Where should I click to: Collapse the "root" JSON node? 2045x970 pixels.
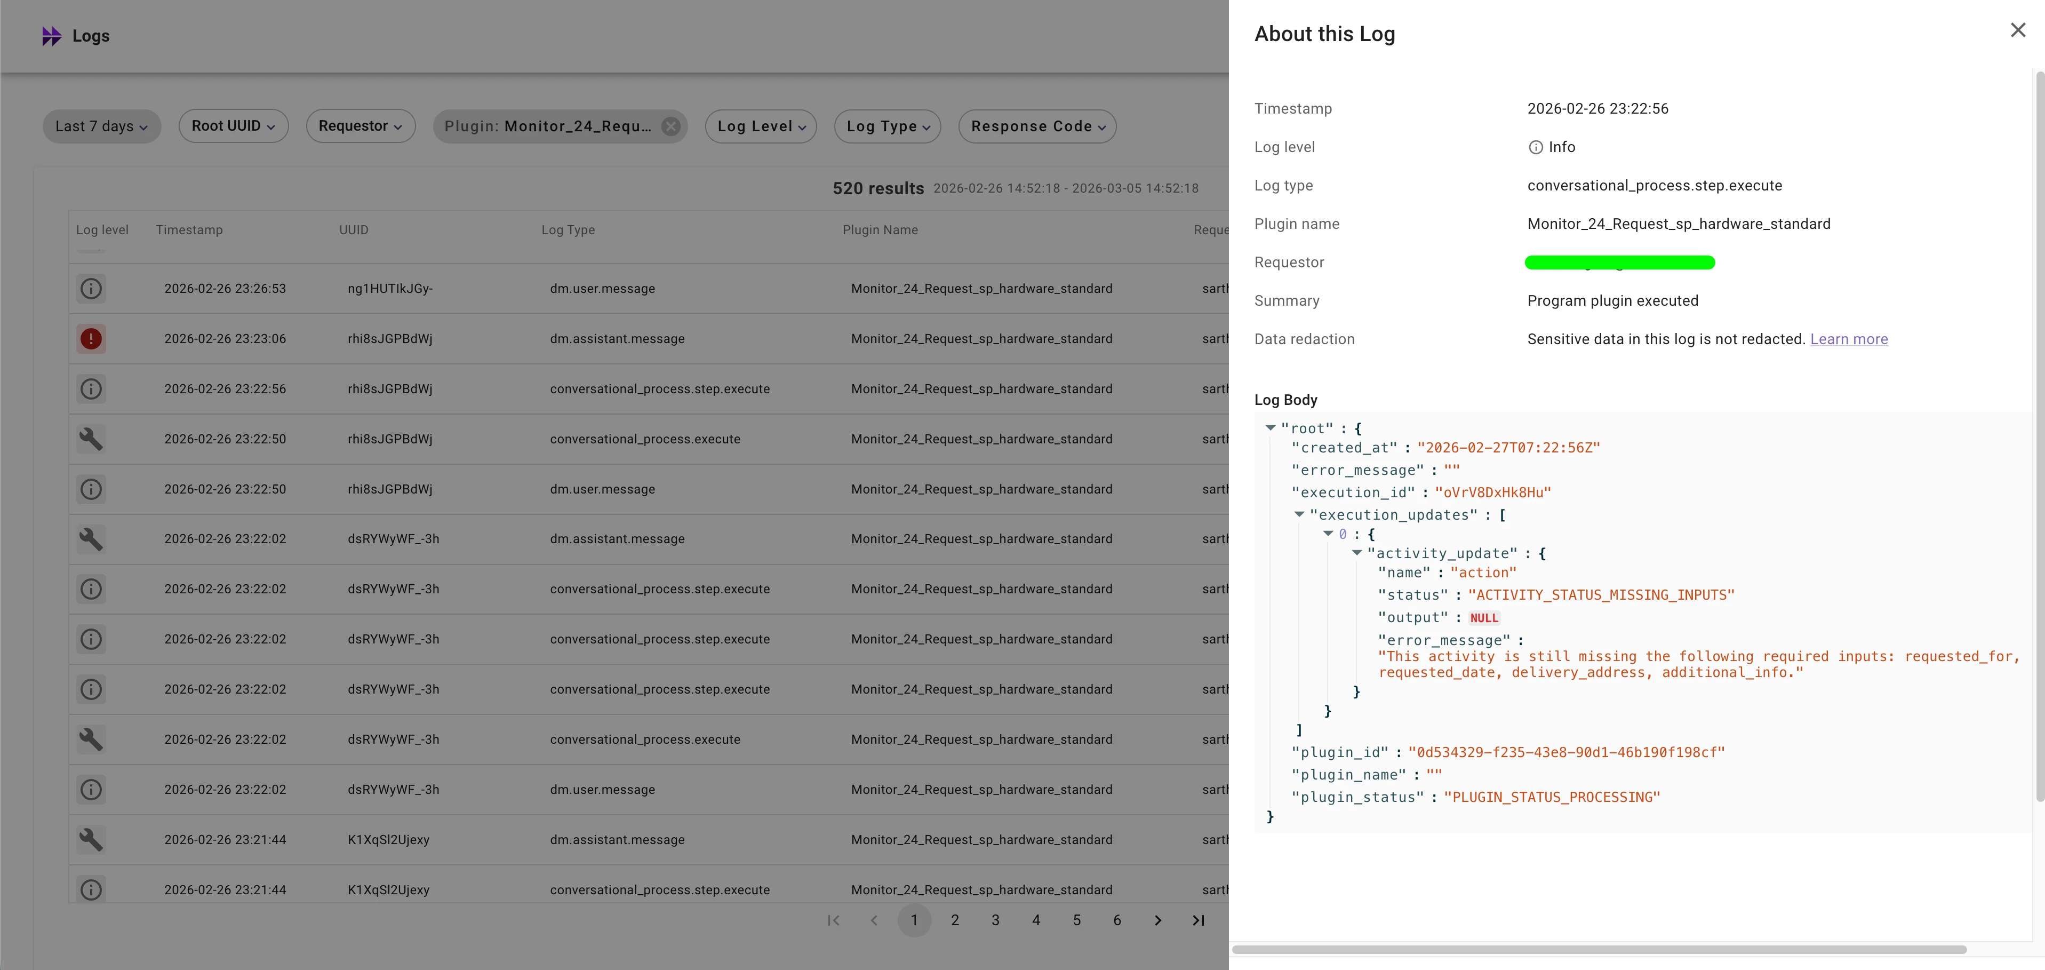(1270, 428)
